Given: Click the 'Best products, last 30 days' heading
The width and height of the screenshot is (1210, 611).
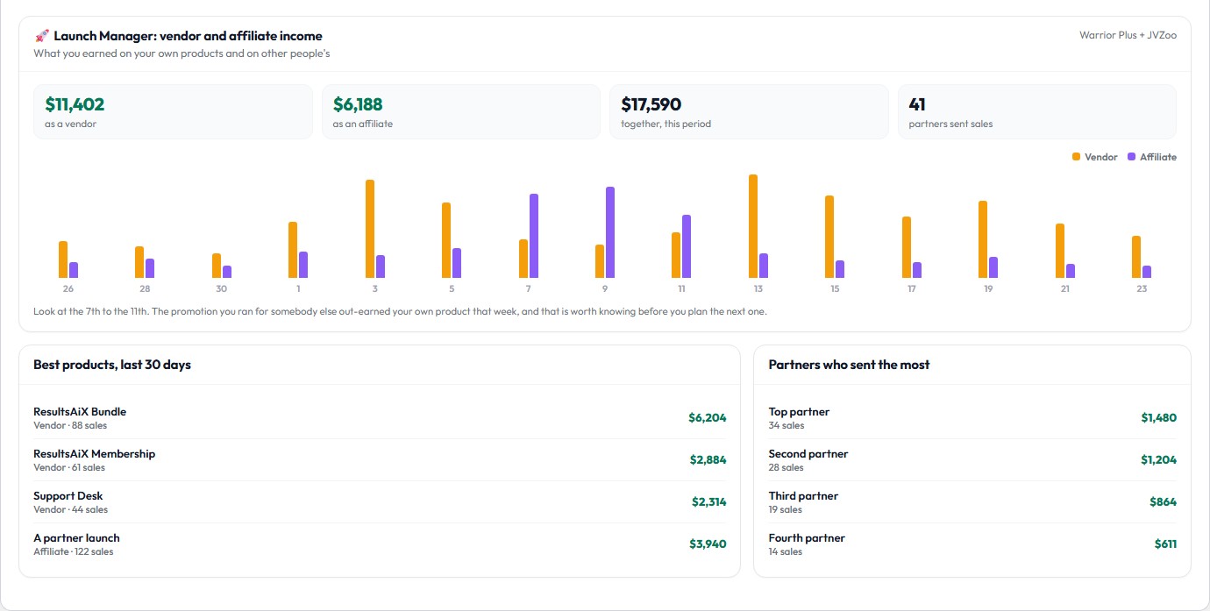Looking at the screenshot, I should click(112, 365).
